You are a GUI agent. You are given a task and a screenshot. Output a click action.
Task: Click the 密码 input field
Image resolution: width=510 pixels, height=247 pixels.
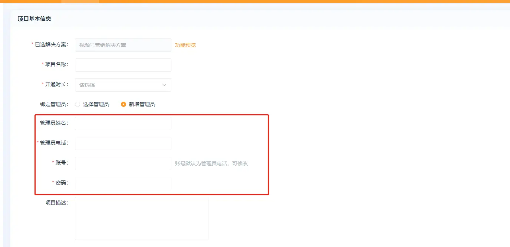click(123, 183)
